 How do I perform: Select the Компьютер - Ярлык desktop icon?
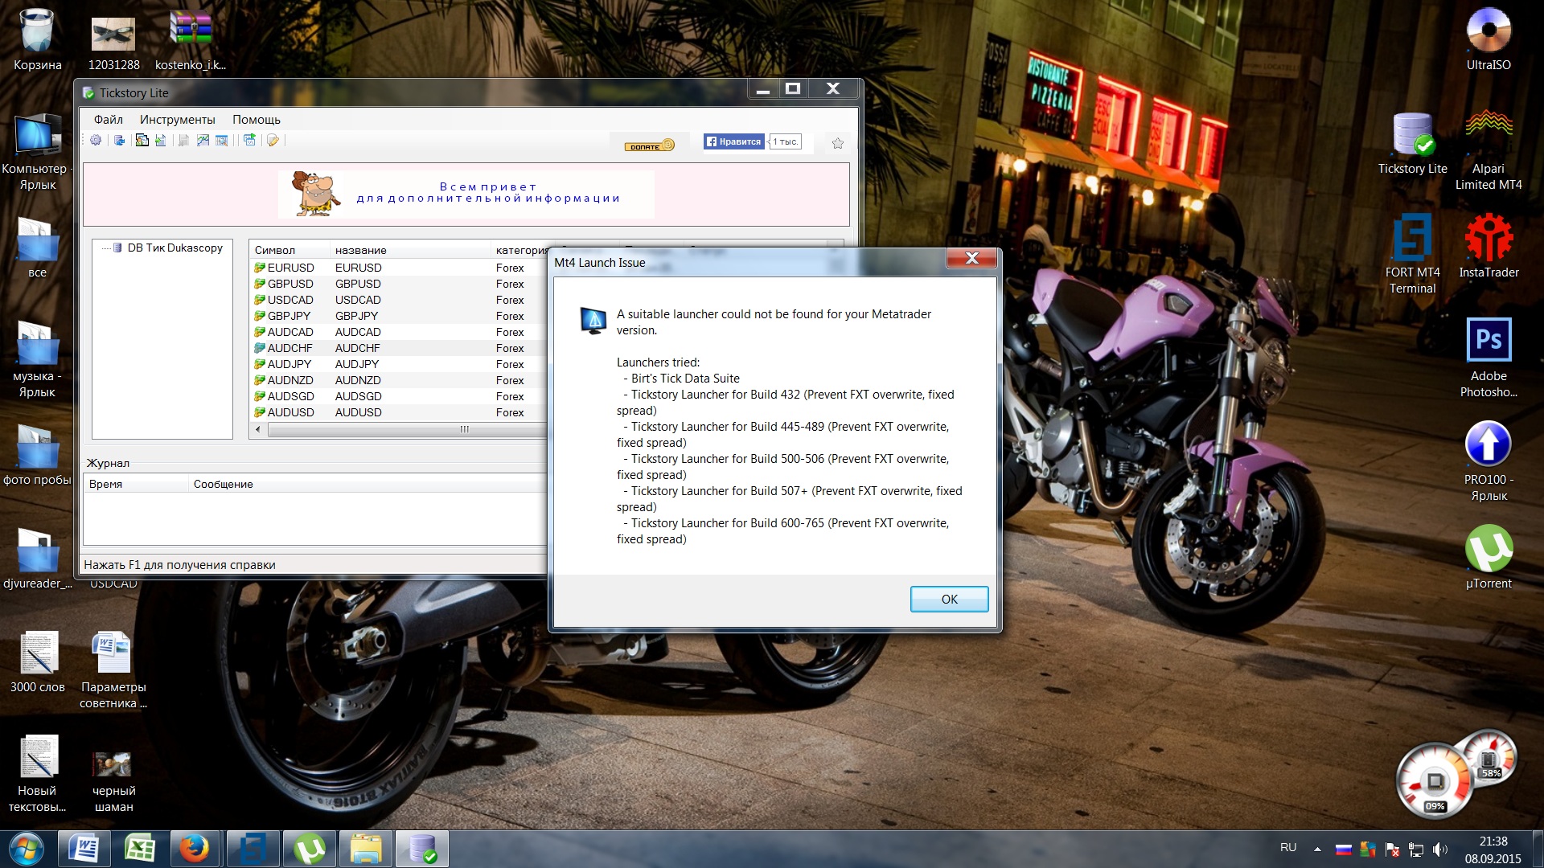coord(37,152)
